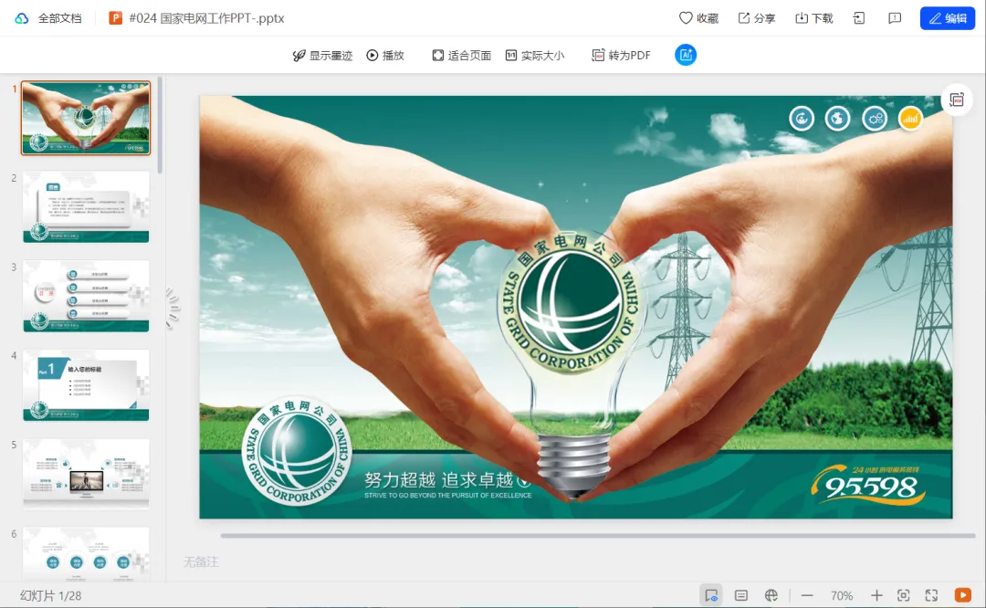Choose 适合页面 fit to page
Screen dimensions: 986x608
pyautogui.click(x=462, y=56)
